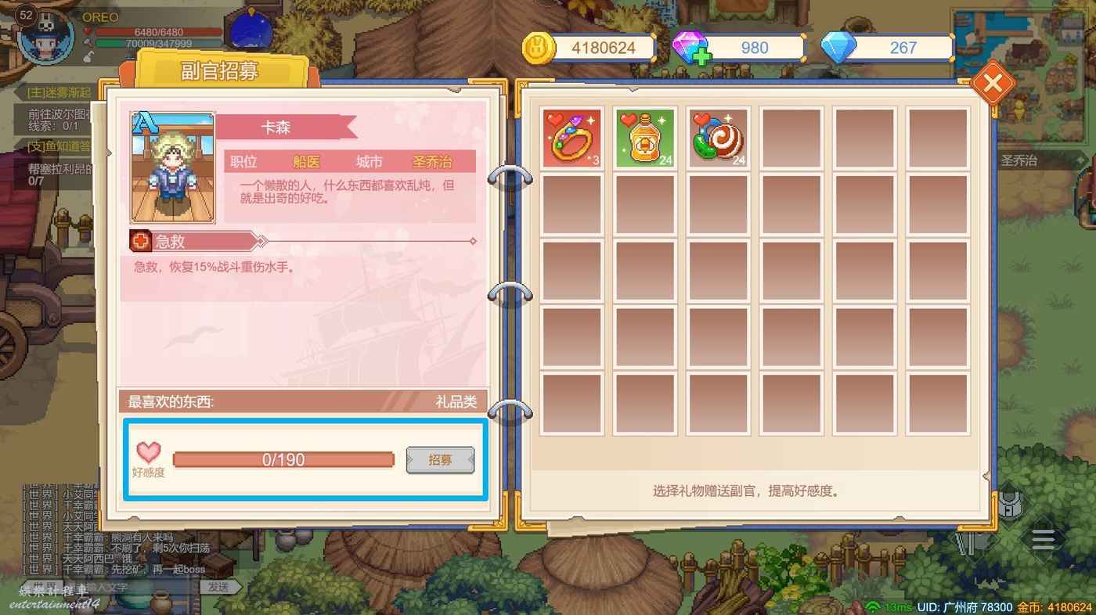
Task: Select the orange potion bottle gift
Action: (644, 138)
